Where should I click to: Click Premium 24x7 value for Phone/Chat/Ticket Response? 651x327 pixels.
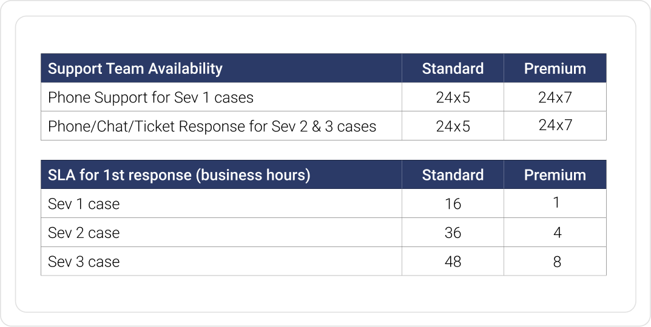click(555, 125)
